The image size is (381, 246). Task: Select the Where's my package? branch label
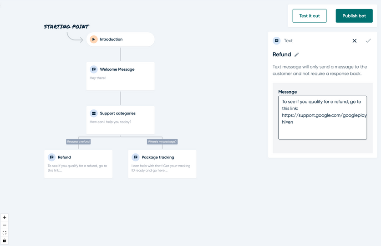point(163,142)
